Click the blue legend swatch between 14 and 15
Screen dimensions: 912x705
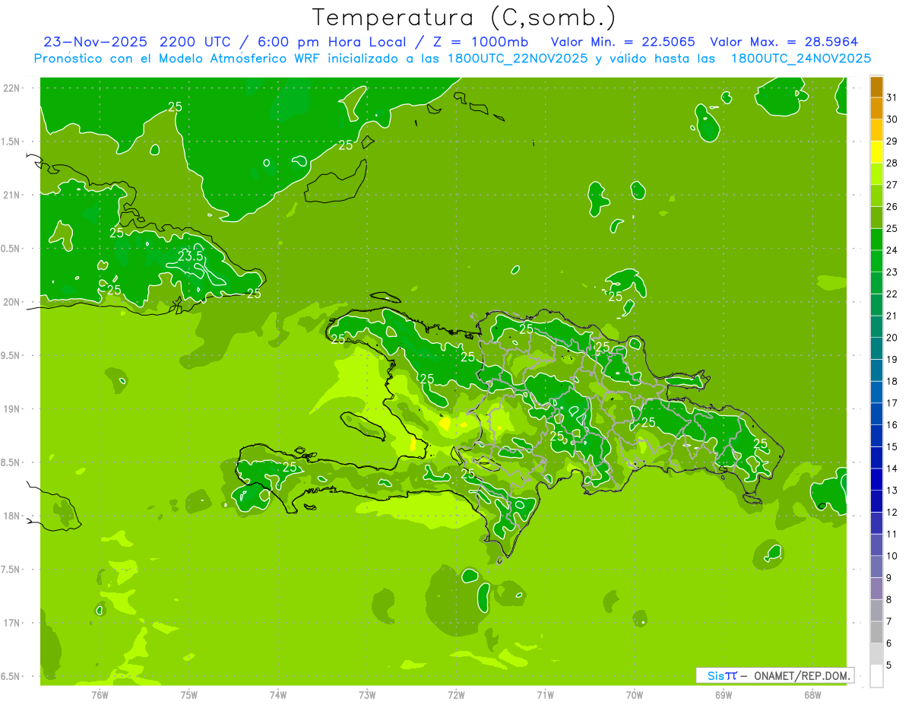pyautogui.click(x=876, y=457)
